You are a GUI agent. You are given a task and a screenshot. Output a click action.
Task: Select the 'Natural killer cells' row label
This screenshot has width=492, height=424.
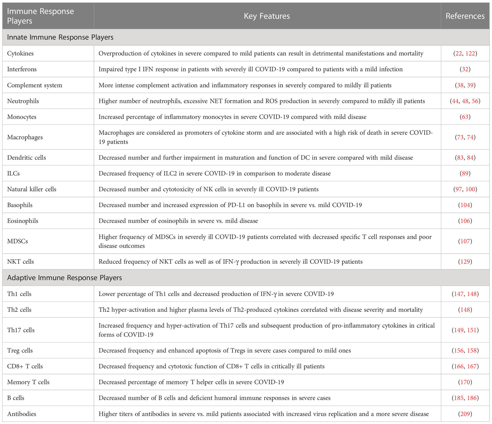click(32, 189)
